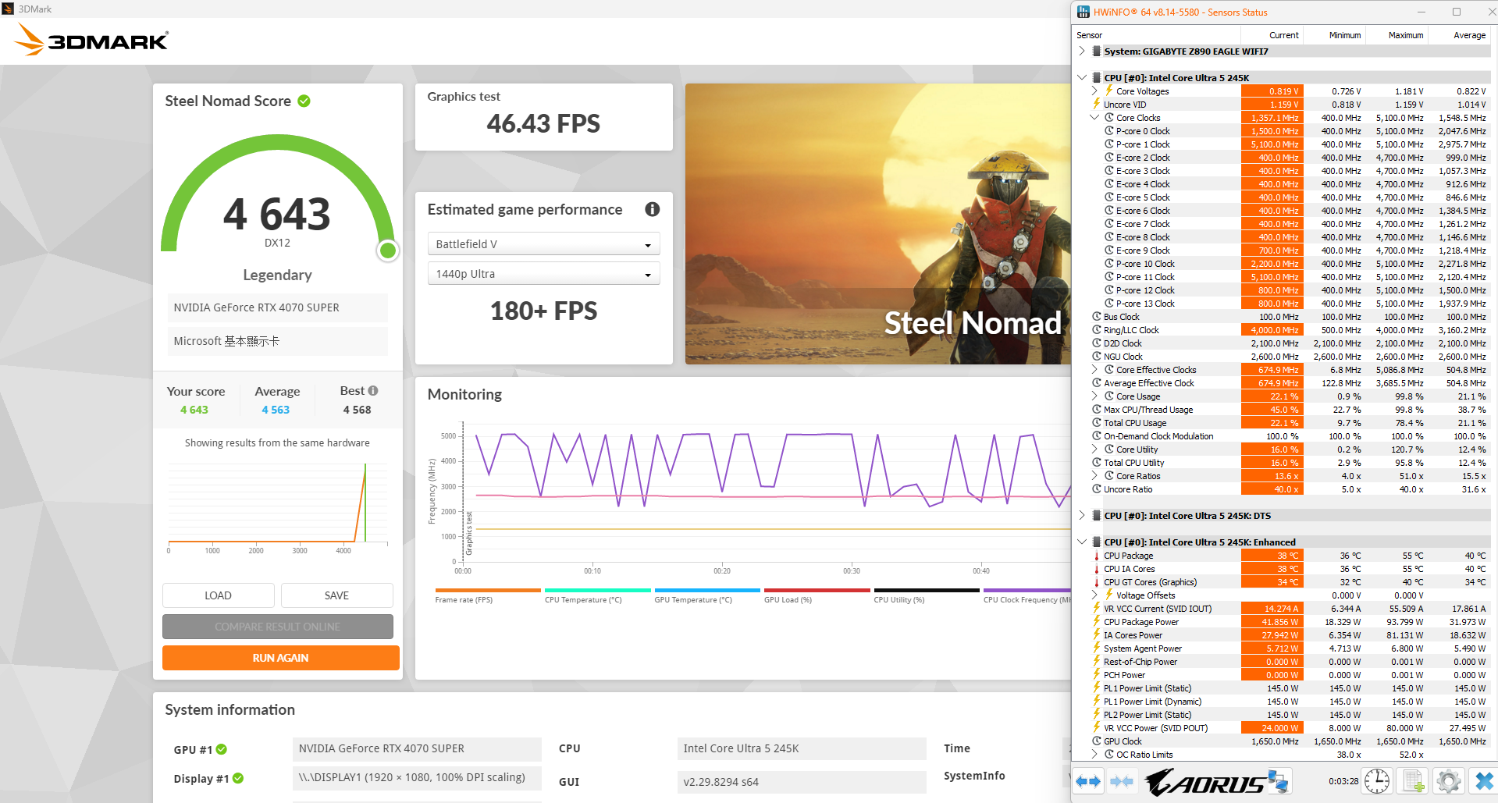Open HWiNFO sensor settings gear icon
This screenshot has height=803, width=1498.
pyautogui.click(x=1449, y=780)
